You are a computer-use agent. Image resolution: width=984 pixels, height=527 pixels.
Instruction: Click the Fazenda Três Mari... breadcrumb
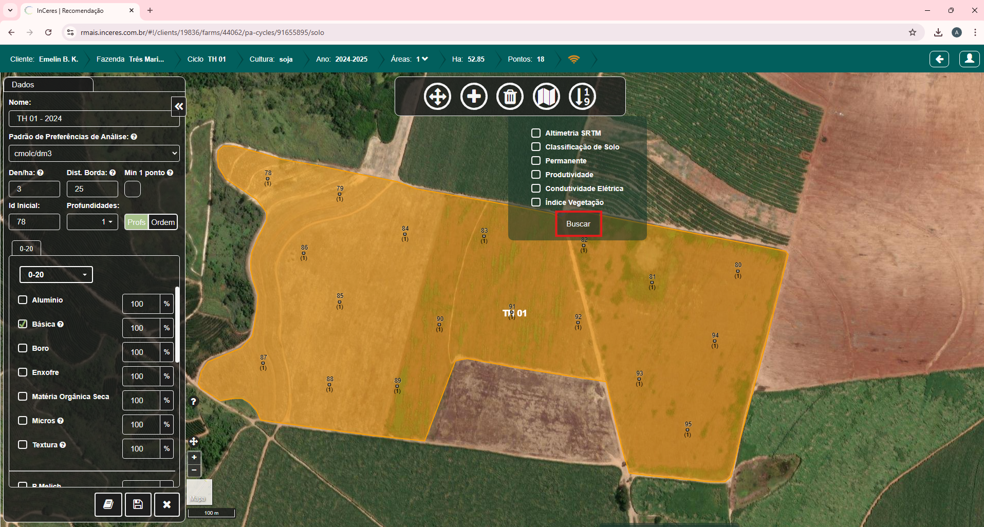pyautogui.click(x=130, y=59)
